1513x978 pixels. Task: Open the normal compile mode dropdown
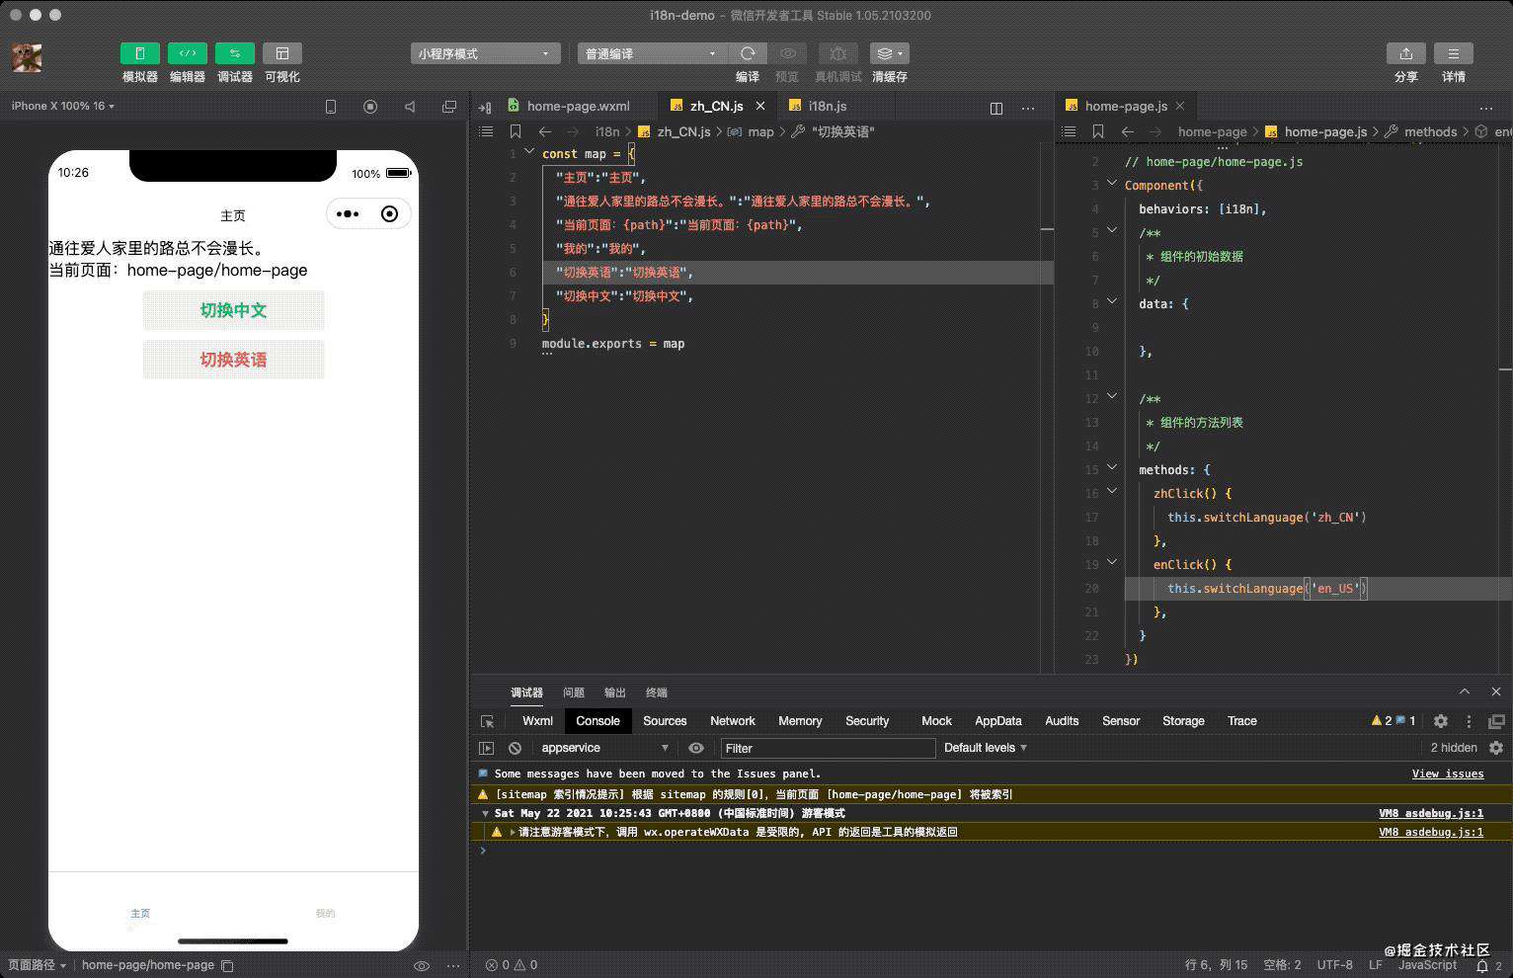[652, 53]
